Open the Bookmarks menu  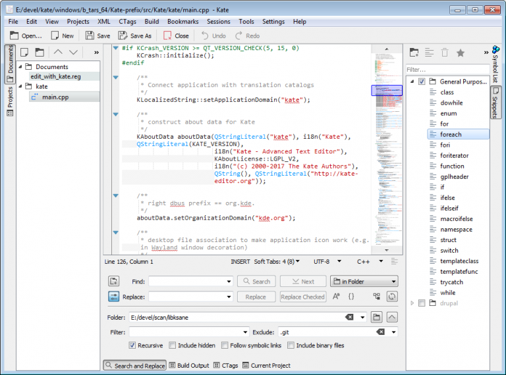coord(183,22)
